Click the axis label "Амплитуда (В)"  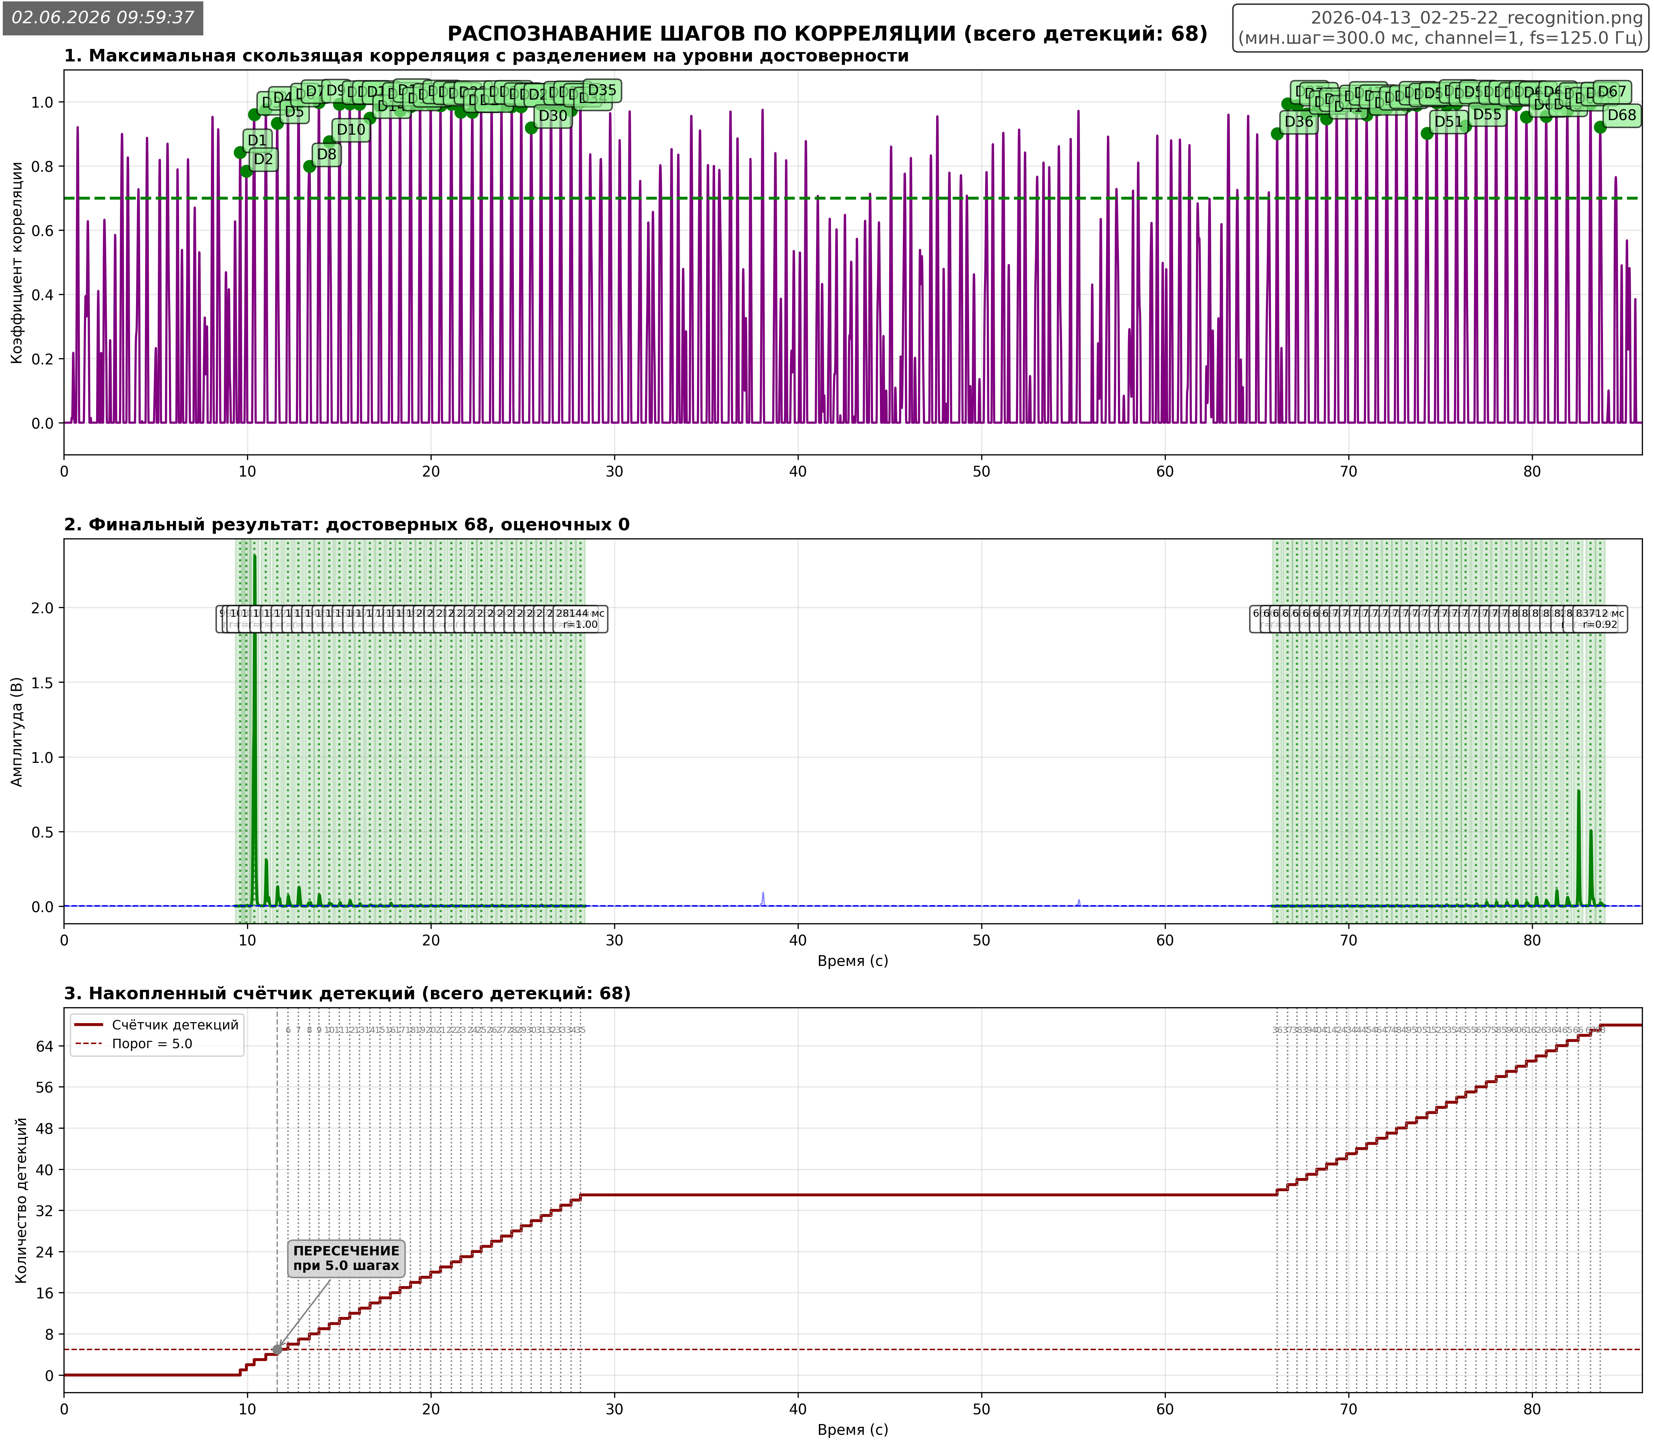pyautogui.click(x=17, y=732)
